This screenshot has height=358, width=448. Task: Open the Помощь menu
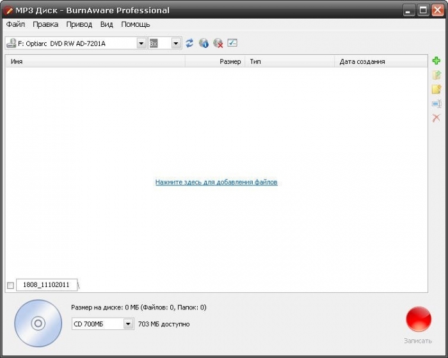[136, 24]
